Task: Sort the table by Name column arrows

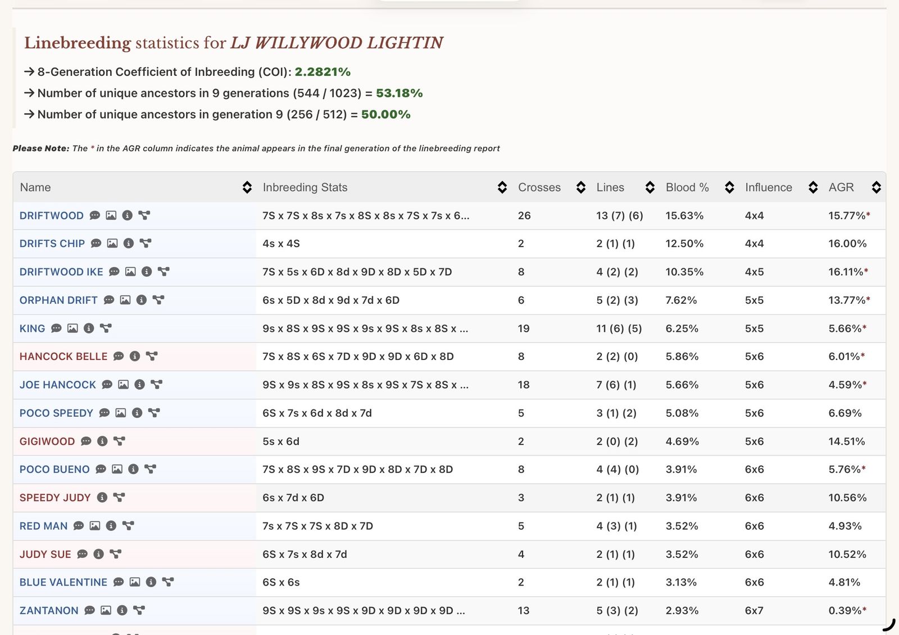Action: pyautogui.click(x=247, y=187)
